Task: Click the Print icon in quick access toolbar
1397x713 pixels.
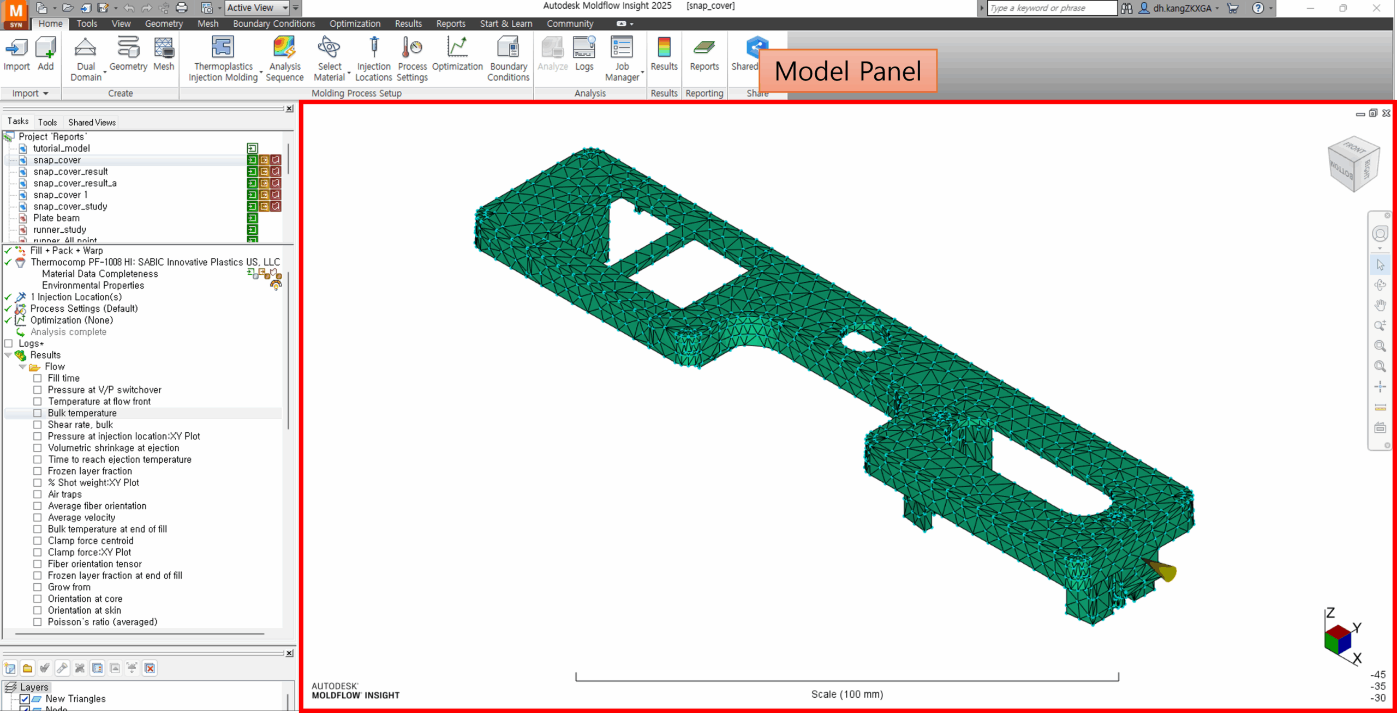Action: (182, 8)
